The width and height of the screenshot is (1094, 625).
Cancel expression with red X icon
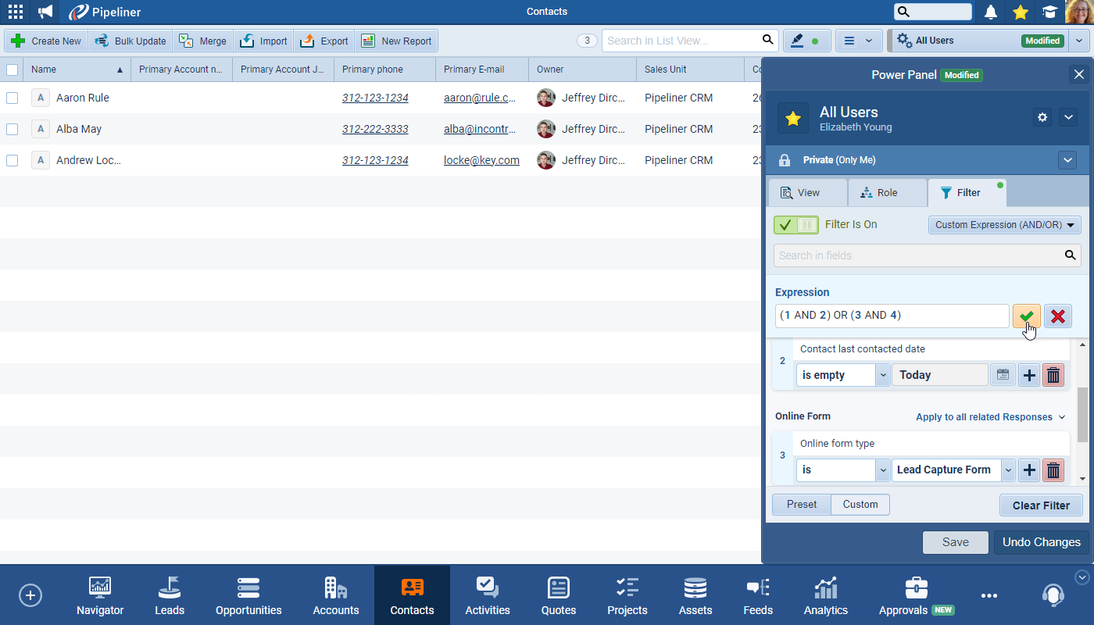1058,316
